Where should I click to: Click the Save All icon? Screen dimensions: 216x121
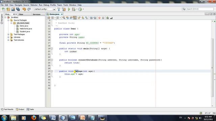click(x=18, y=9)
